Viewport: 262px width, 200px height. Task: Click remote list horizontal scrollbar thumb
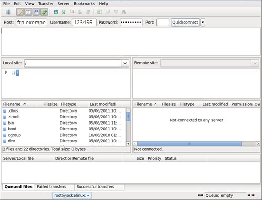tap(189, 143)
